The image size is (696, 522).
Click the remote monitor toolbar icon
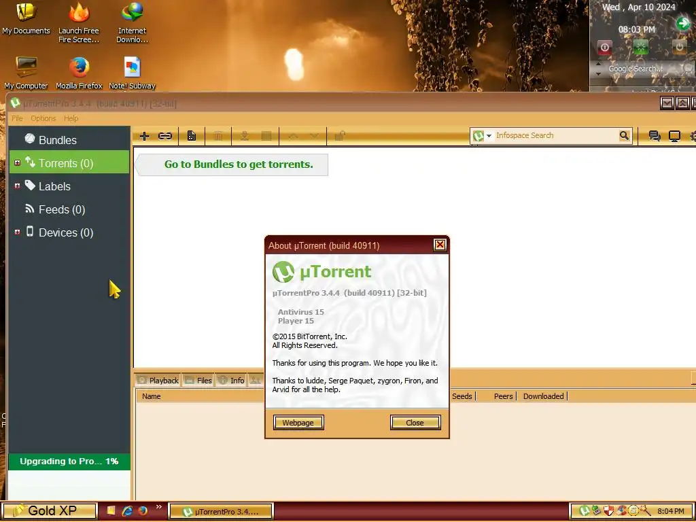click(x=674, y=136)
